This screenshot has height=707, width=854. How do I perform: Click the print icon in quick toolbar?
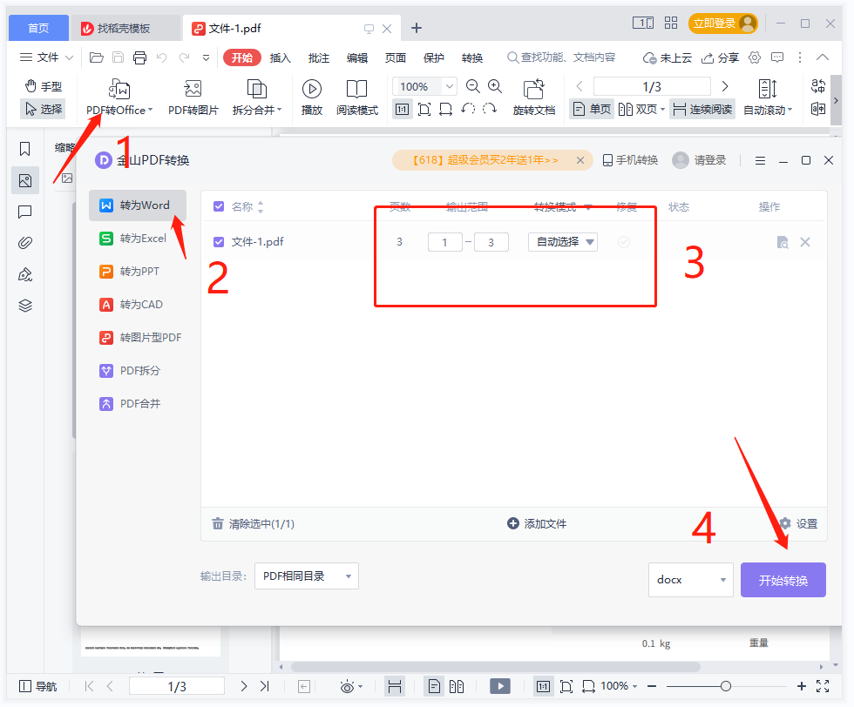140,57
